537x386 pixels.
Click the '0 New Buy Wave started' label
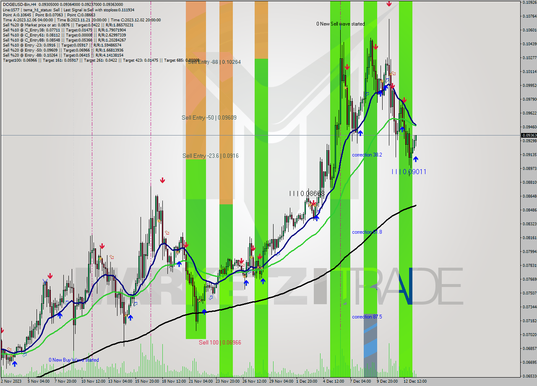pos(74,360)
